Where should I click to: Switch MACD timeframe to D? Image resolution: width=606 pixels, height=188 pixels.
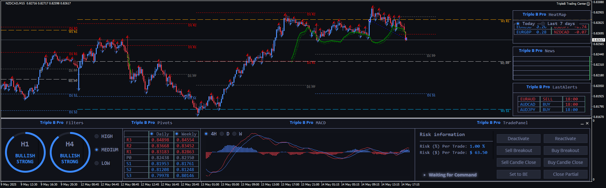point(222,134)
